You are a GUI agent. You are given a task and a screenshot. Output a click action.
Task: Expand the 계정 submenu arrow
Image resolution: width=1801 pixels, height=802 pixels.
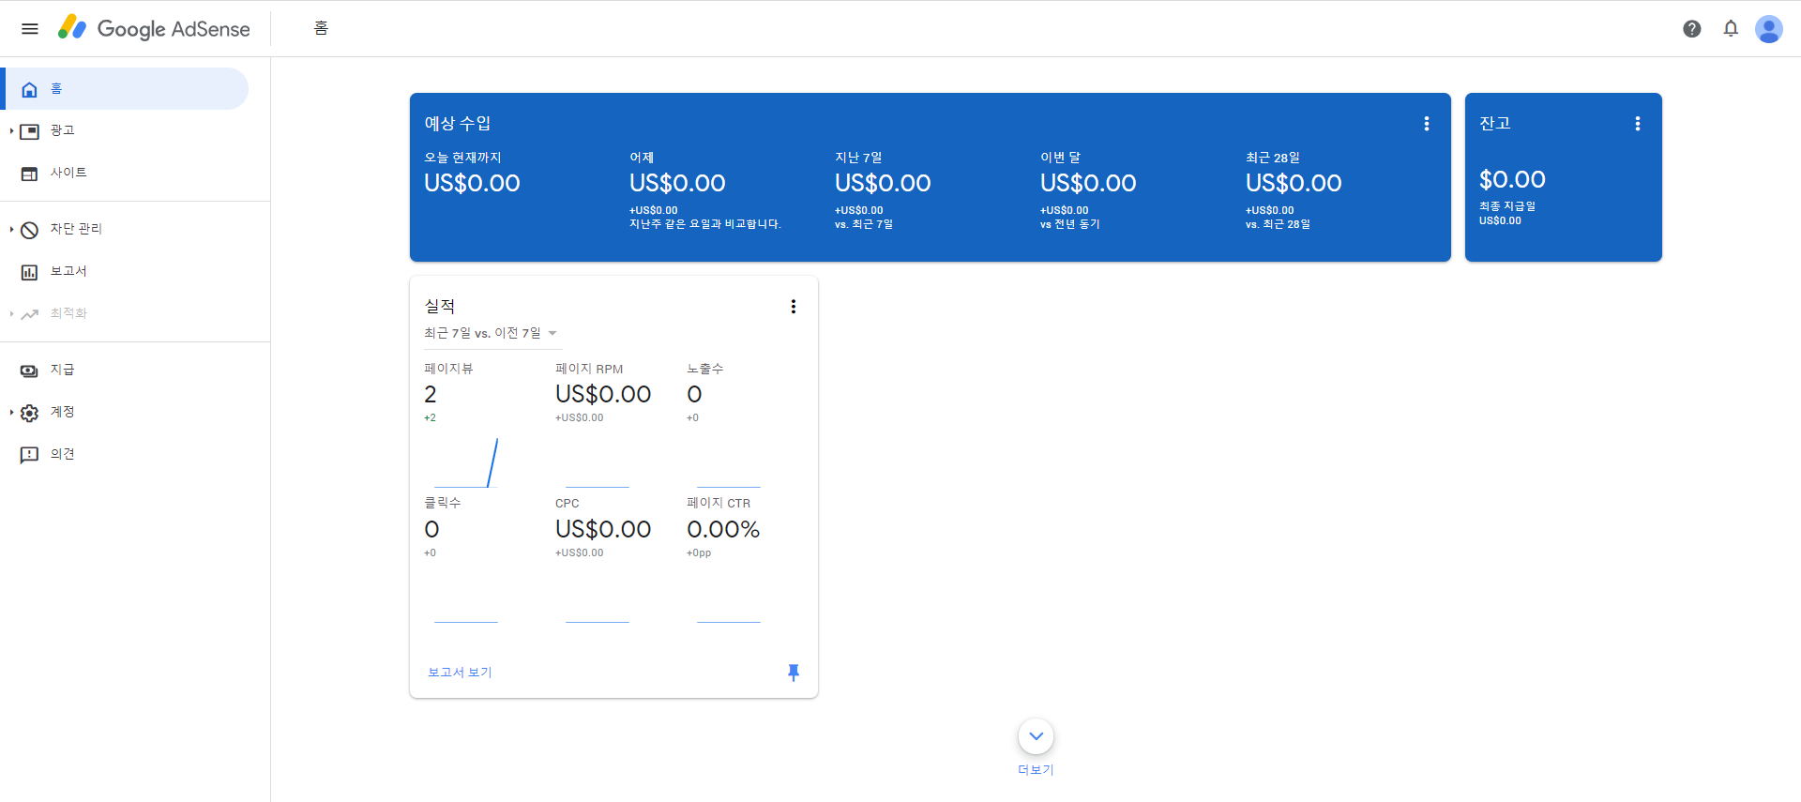click(11, 413)
